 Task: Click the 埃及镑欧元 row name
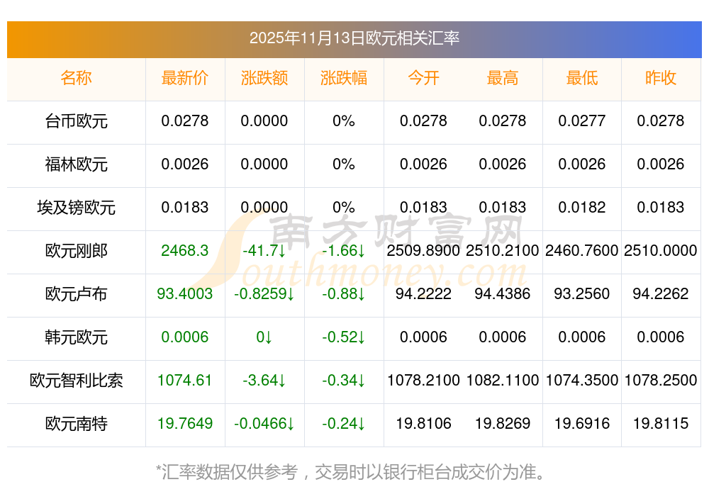click(76, 208)
